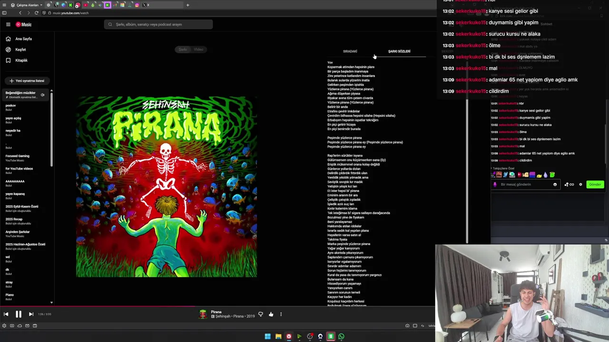Switch to the SIRADAKİ tab

(x=350, y=51)
